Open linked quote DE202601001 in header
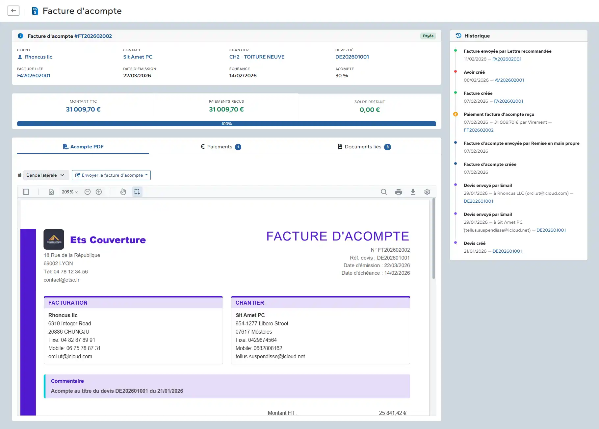 (x=352, y=57)
